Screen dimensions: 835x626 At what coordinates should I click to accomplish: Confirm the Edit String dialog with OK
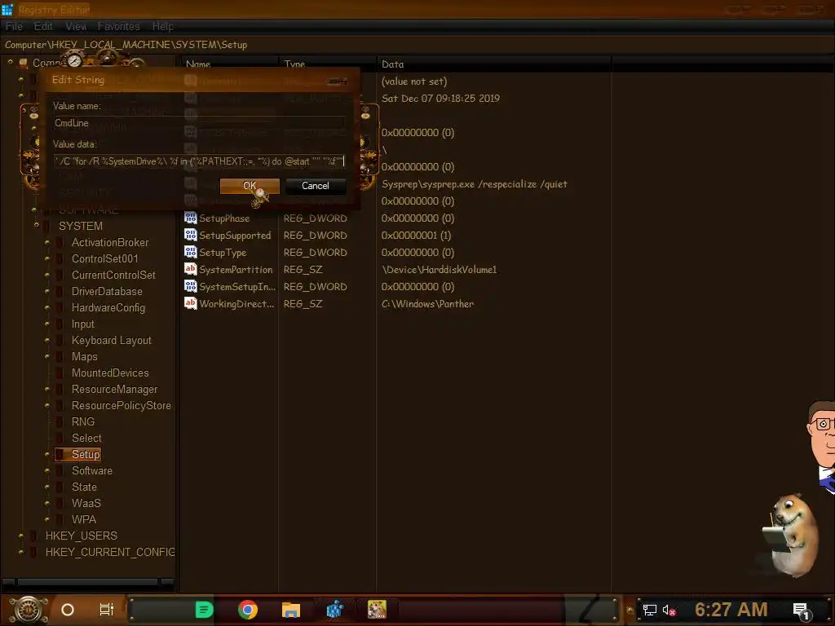[x=250, y=186]
